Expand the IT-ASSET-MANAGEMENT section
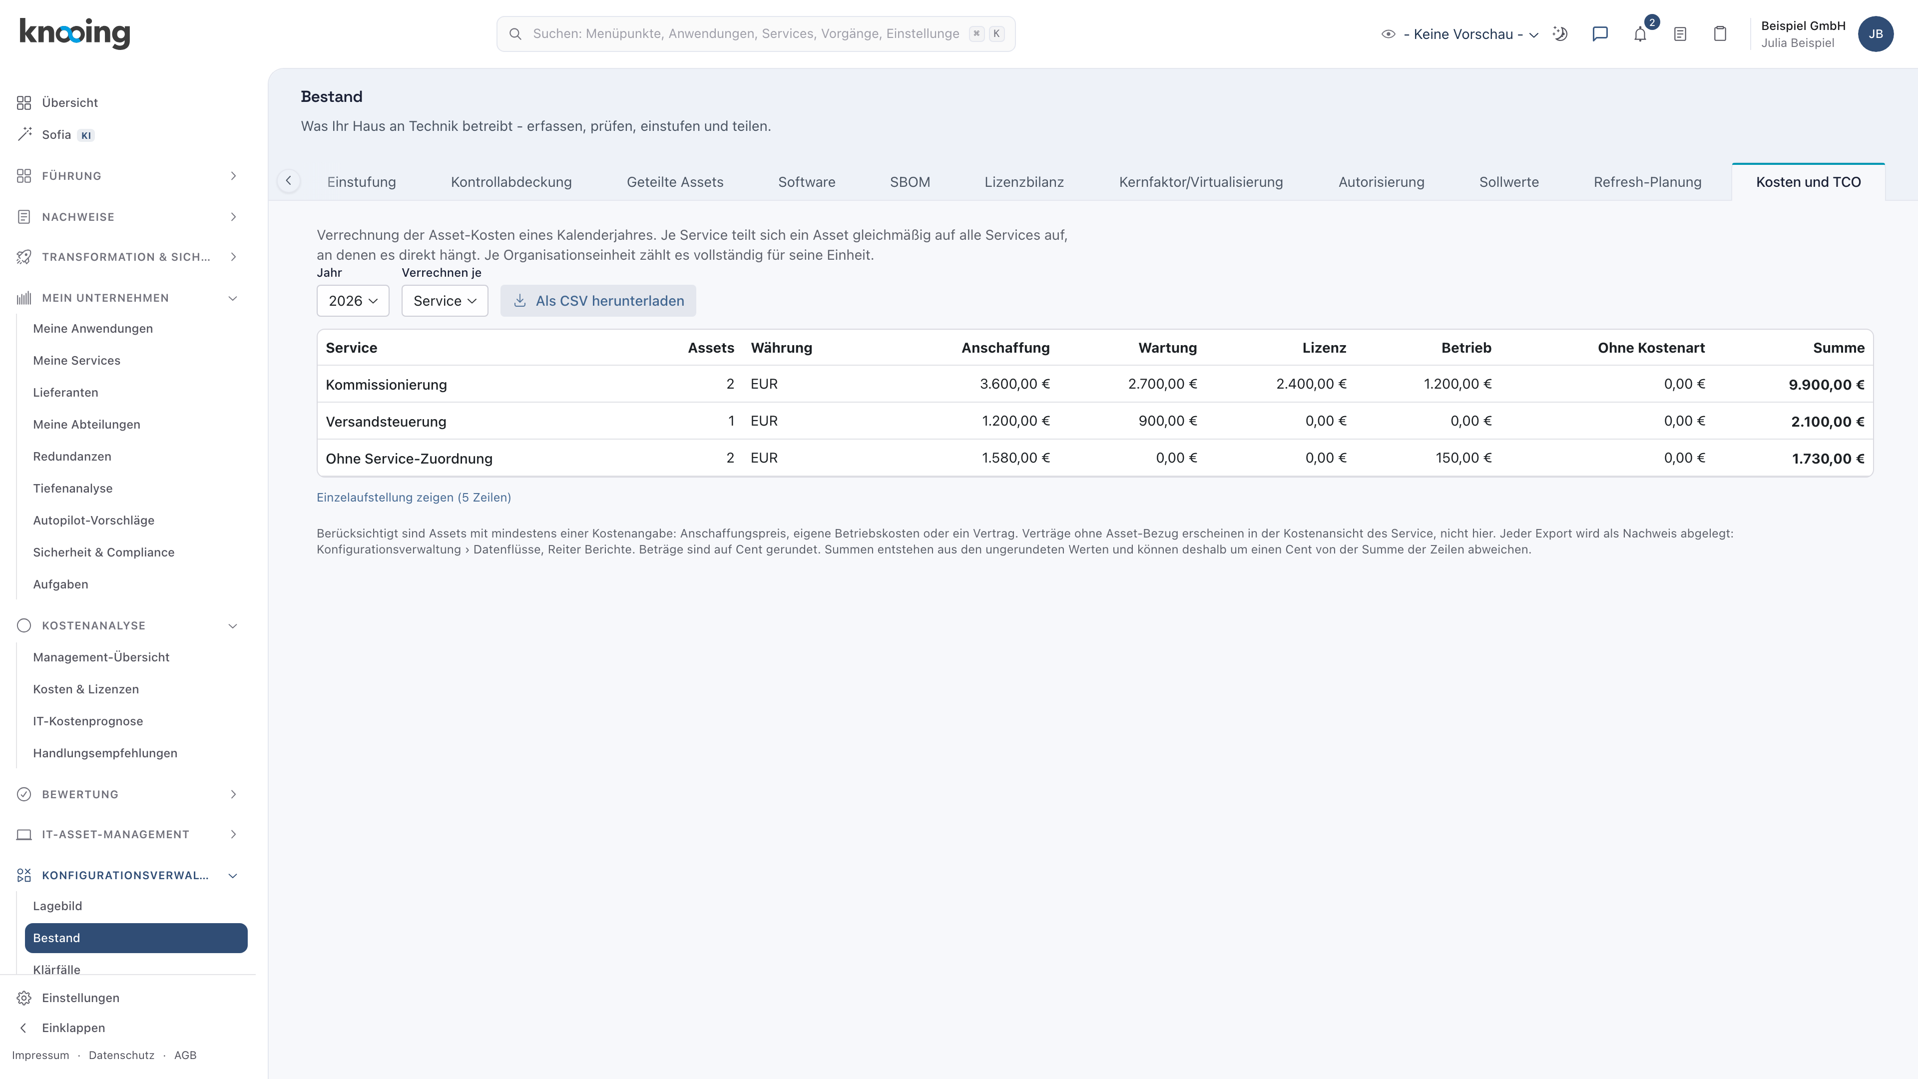Image resolution: width=1918 pixels, height=1079 pixels. coord(128,834)
